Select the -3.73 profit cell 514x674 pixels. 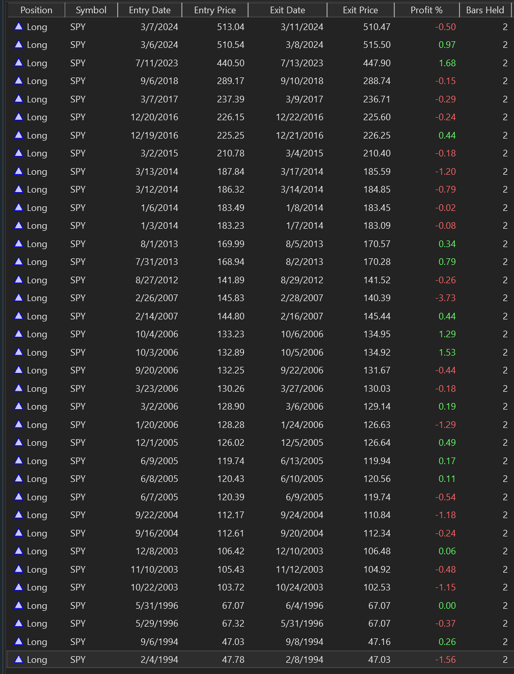[445, 298]
